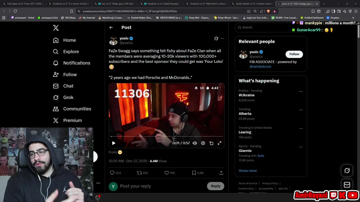Open the floating Grok button
This screenshot has width=360, height=202.
[x=347, y=171]
